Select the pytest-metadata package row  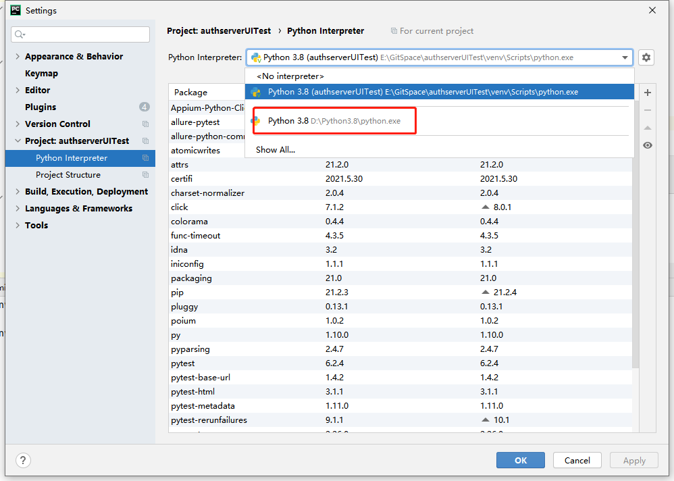(400, 405)
